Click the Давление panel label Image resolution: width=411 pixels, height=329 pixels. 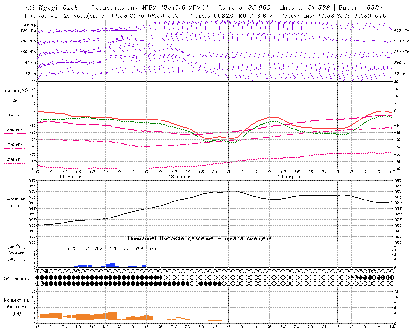(x=17, y=199)
